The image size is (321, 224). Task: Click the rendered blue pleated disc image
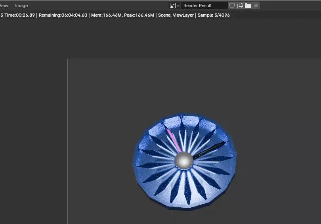point(184,161)
